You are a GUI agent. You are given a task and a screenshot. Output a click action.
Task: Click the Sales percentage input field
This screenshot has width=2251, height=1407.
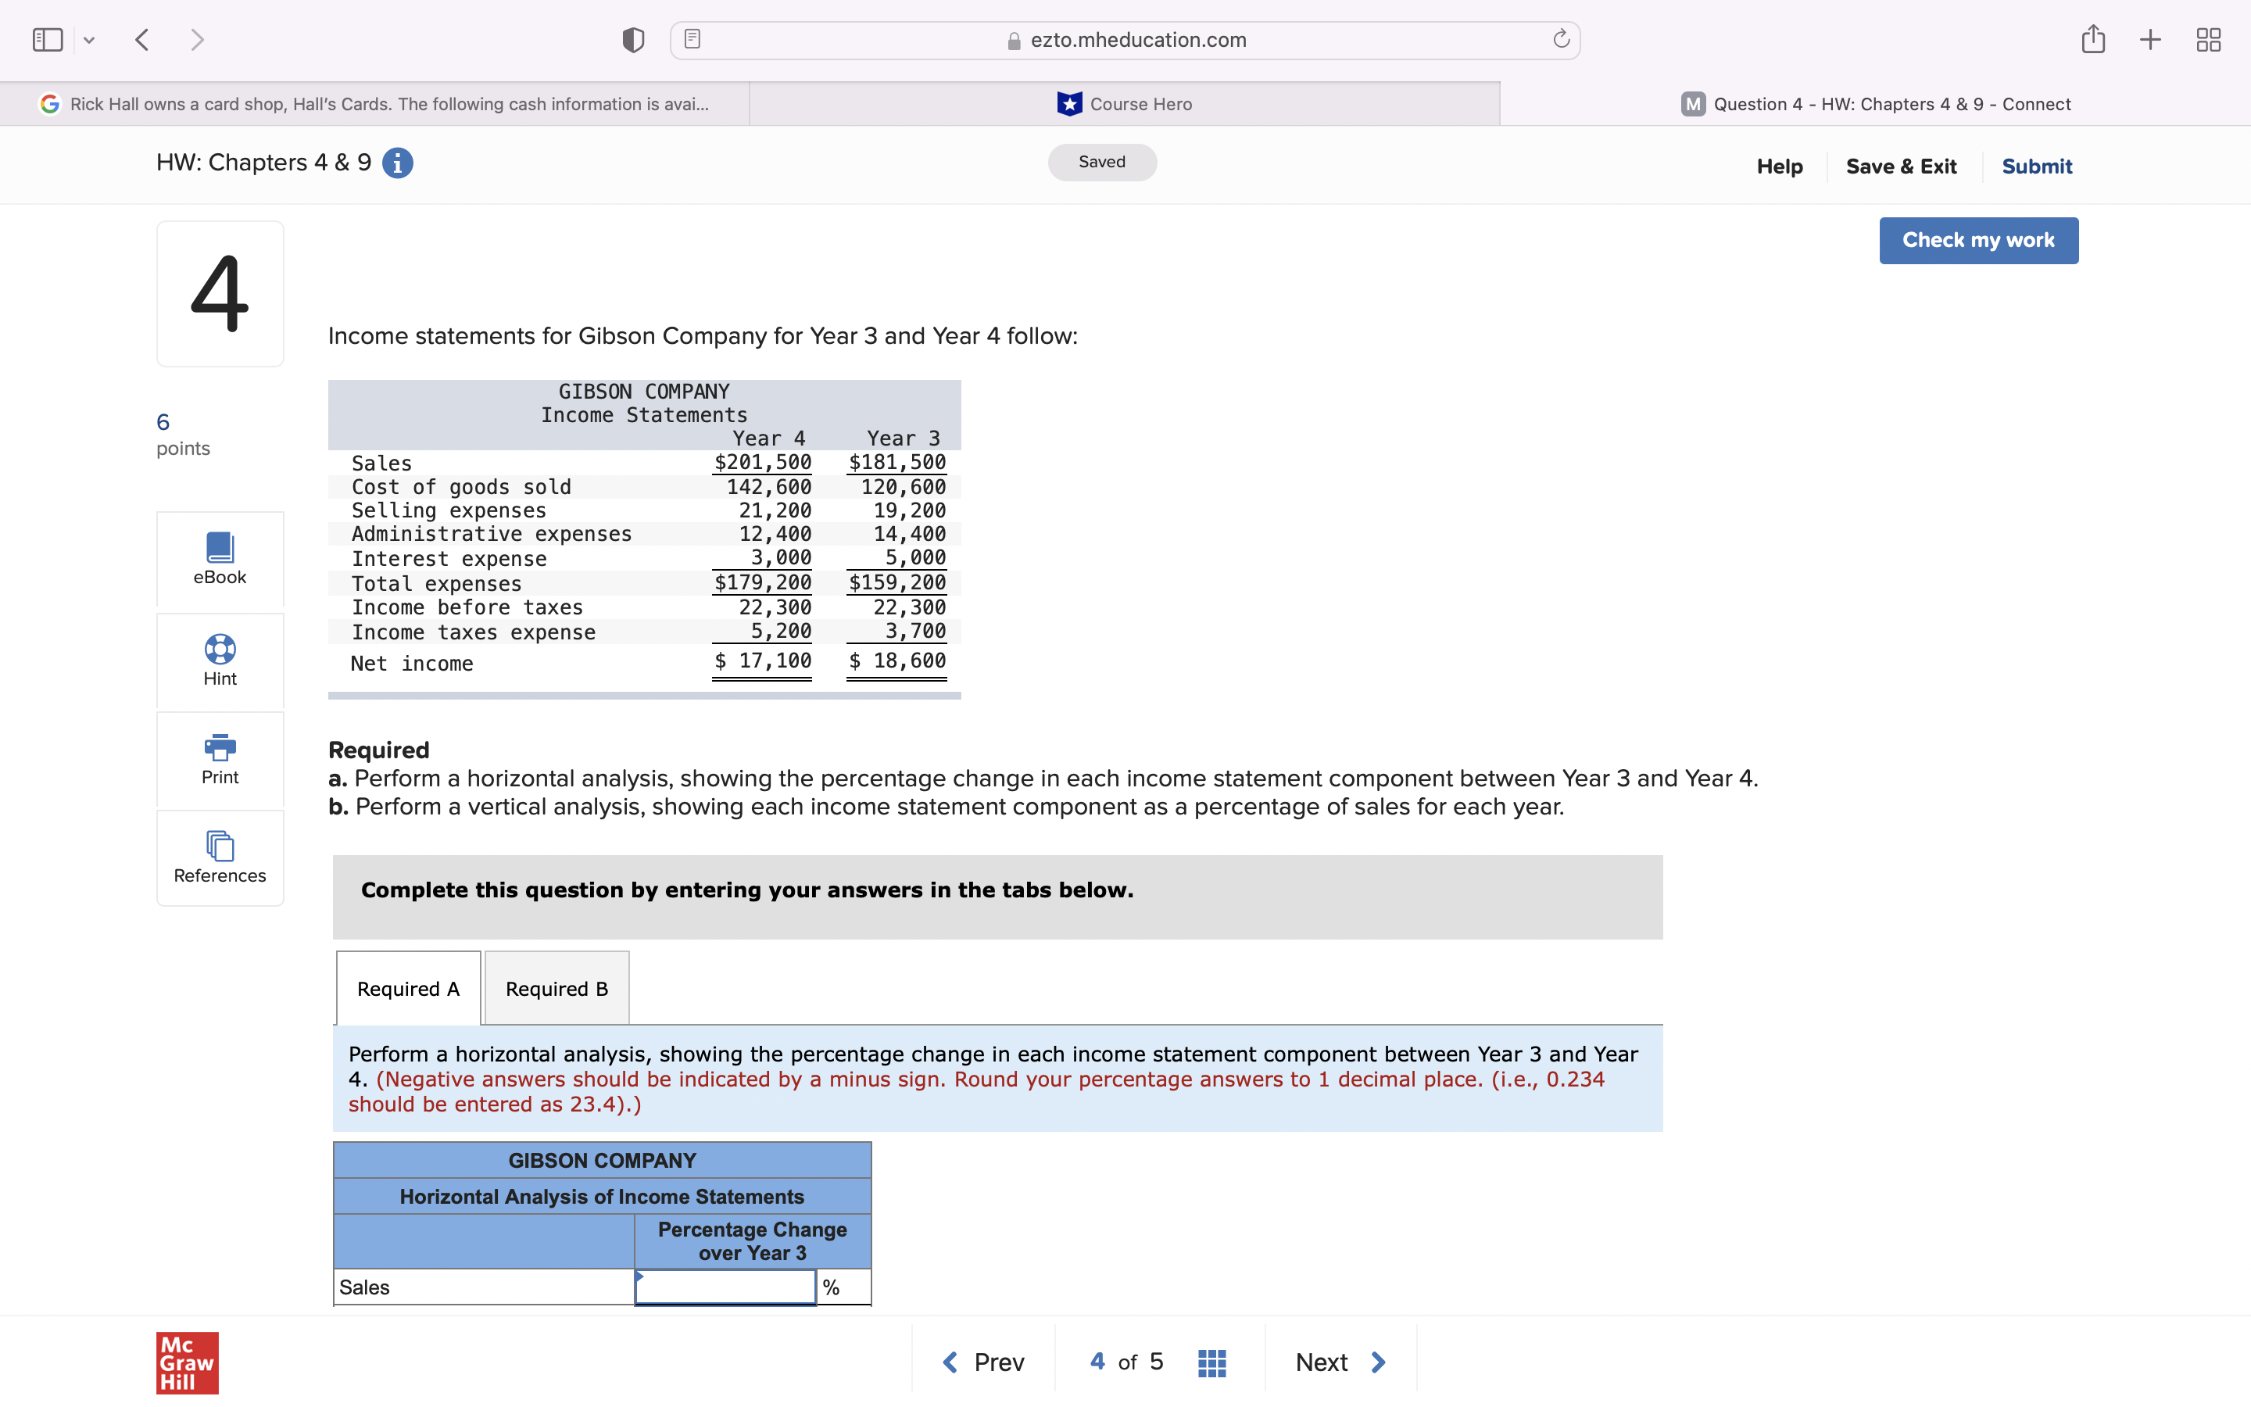click(725, 1288)
